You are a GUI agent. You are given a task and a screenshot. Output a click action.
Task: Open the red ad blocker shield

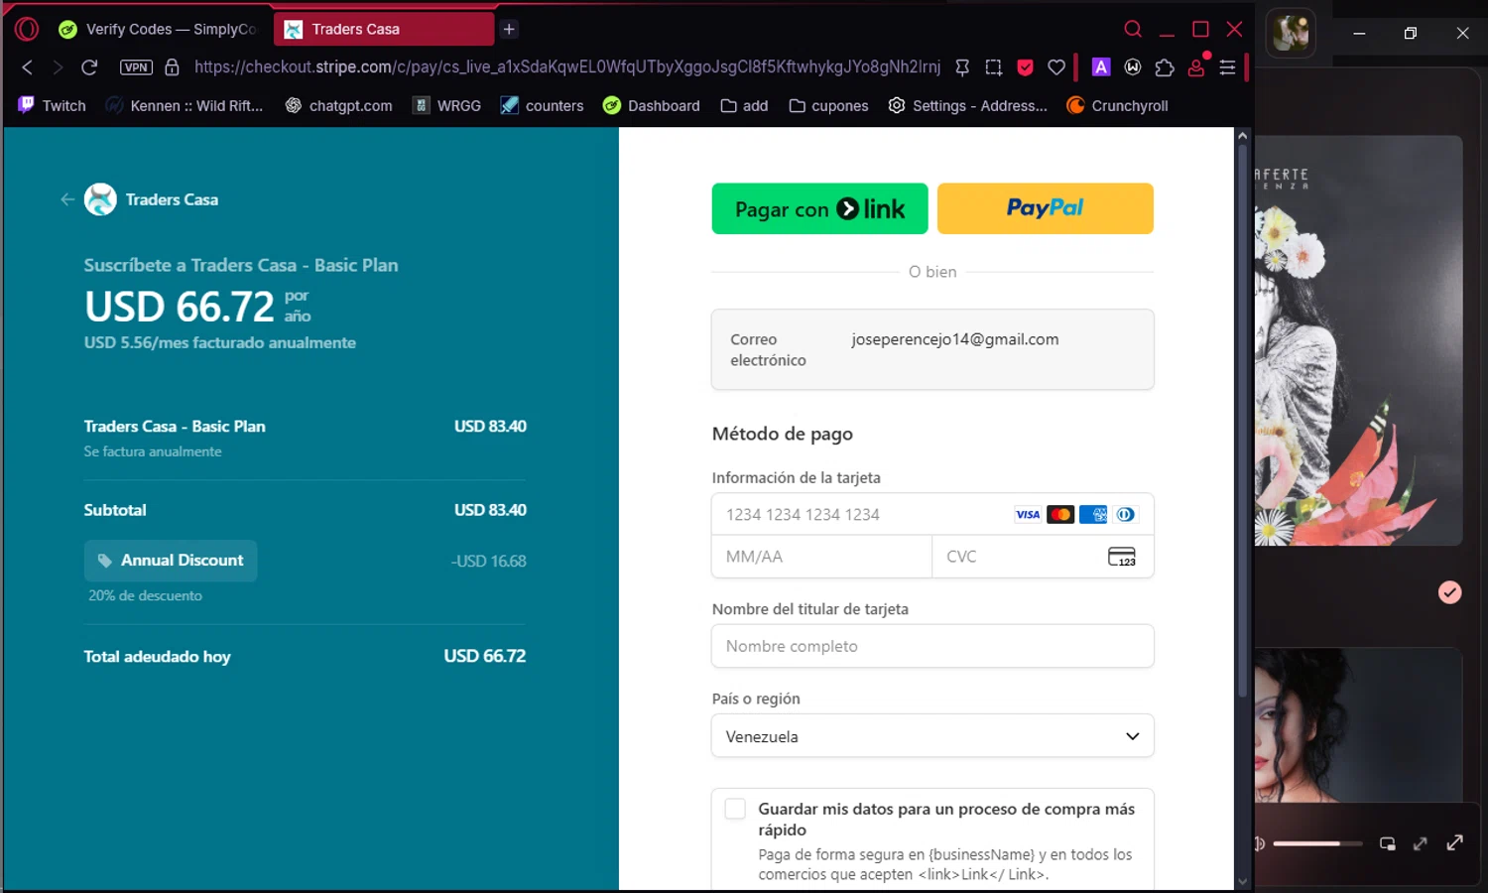(1026, 67)
